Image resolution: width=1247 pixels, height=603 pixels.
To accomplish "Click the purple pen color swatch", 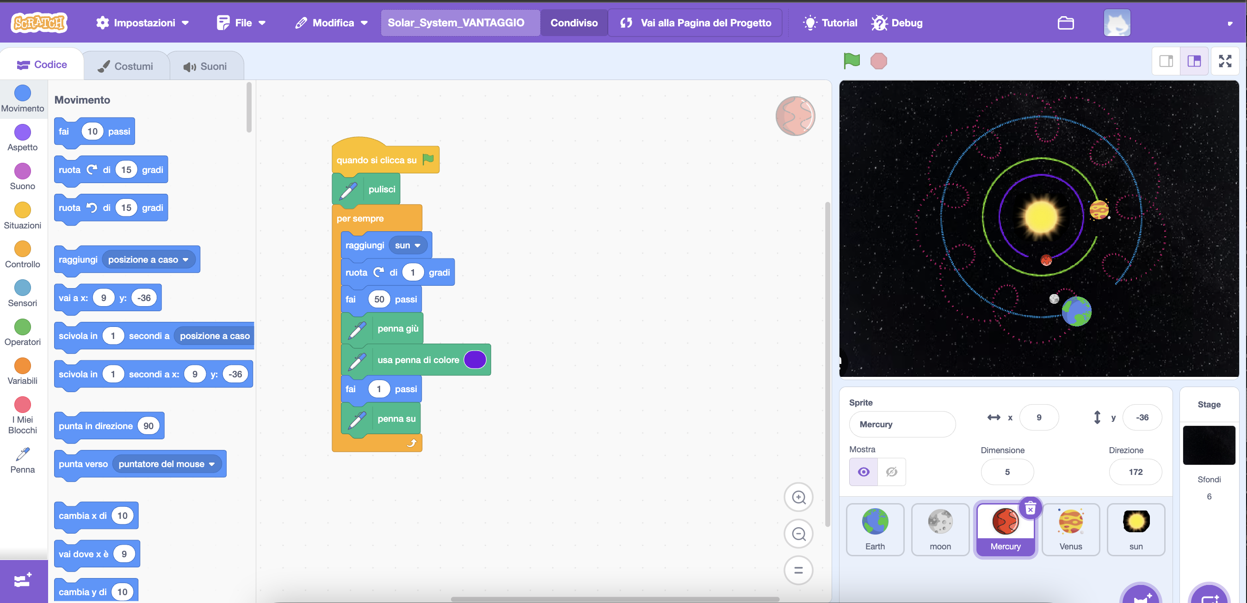I will [x=475, y=360].
